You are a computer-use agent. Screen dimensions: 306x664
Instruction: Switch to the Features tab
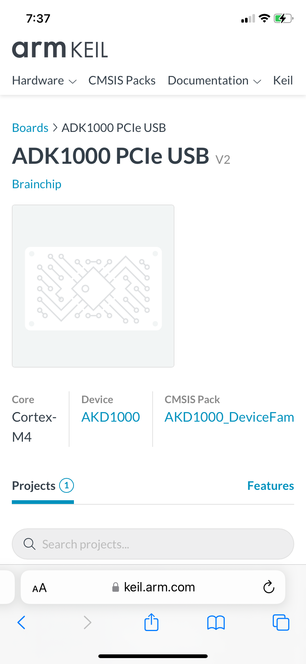point(271,486)
